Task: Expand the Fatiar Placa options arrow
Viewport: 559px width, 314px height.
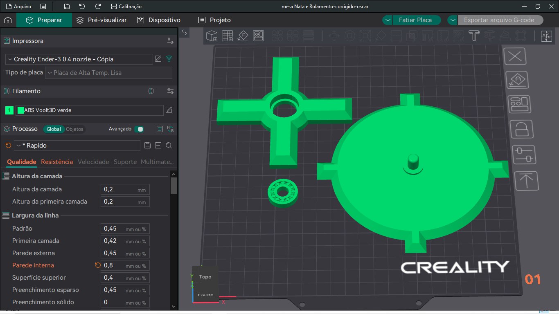Action: coord(388,20)
